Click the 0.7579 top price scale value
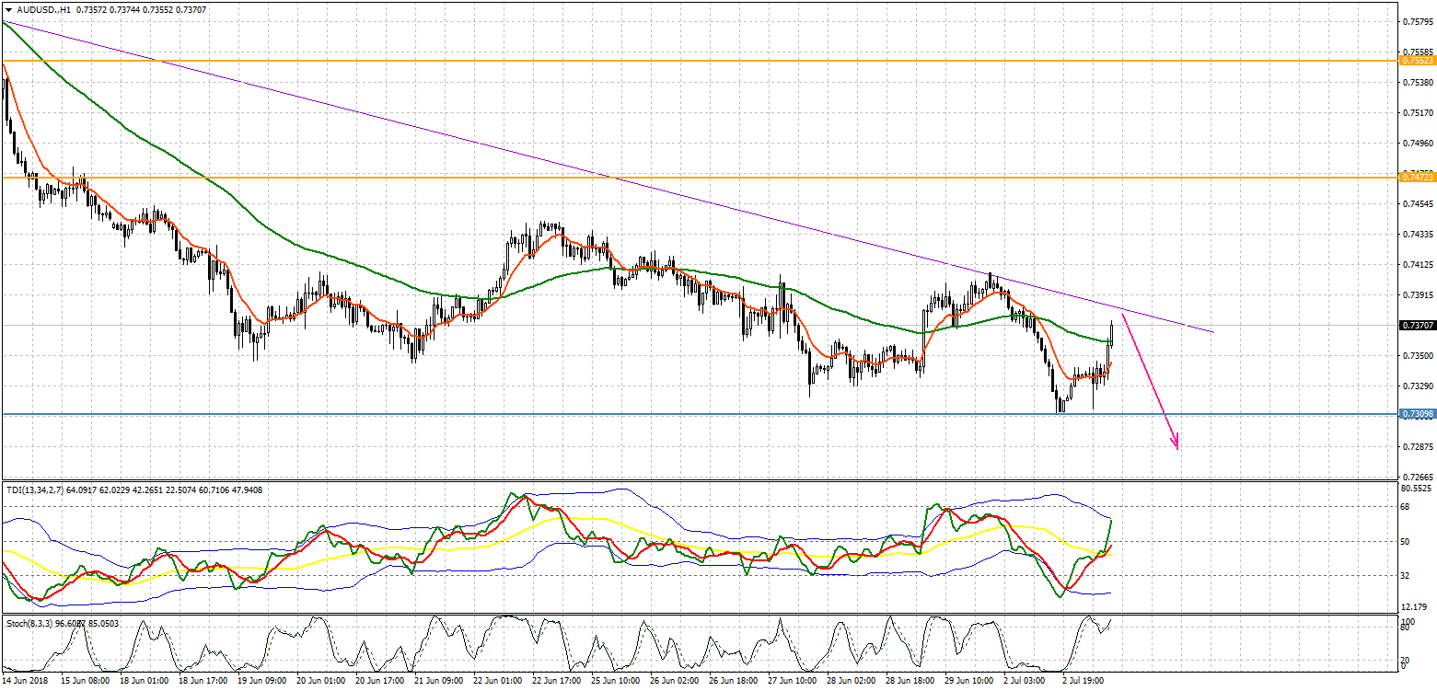Image resolution: width=1437 pixels, height=691 pixels. coord(1416,21)
